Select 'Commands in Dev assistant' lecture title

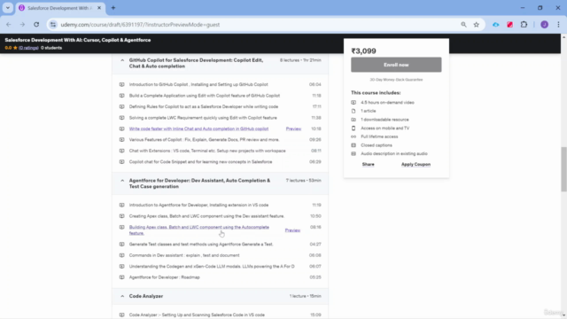point(184,255)
